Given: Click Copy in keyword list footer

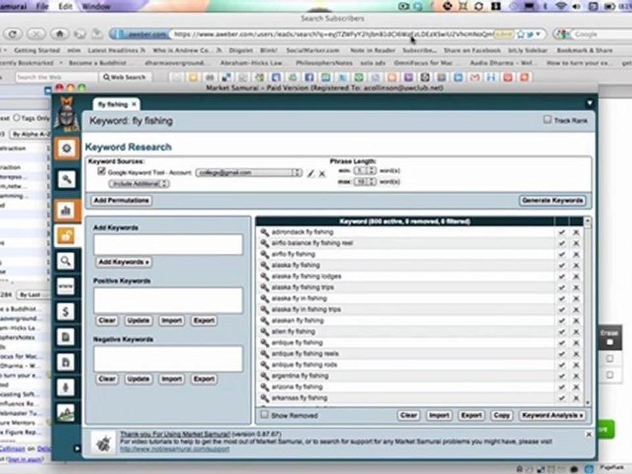Looking at the screenshot, I should tap(502, 415).
